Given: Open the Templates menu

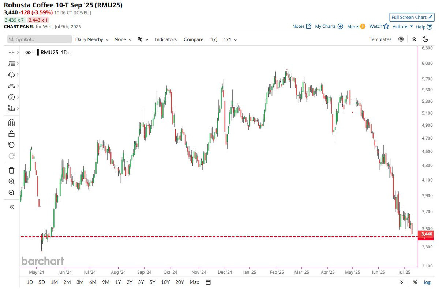Looking at the screenshot, I should pos(380,39).
